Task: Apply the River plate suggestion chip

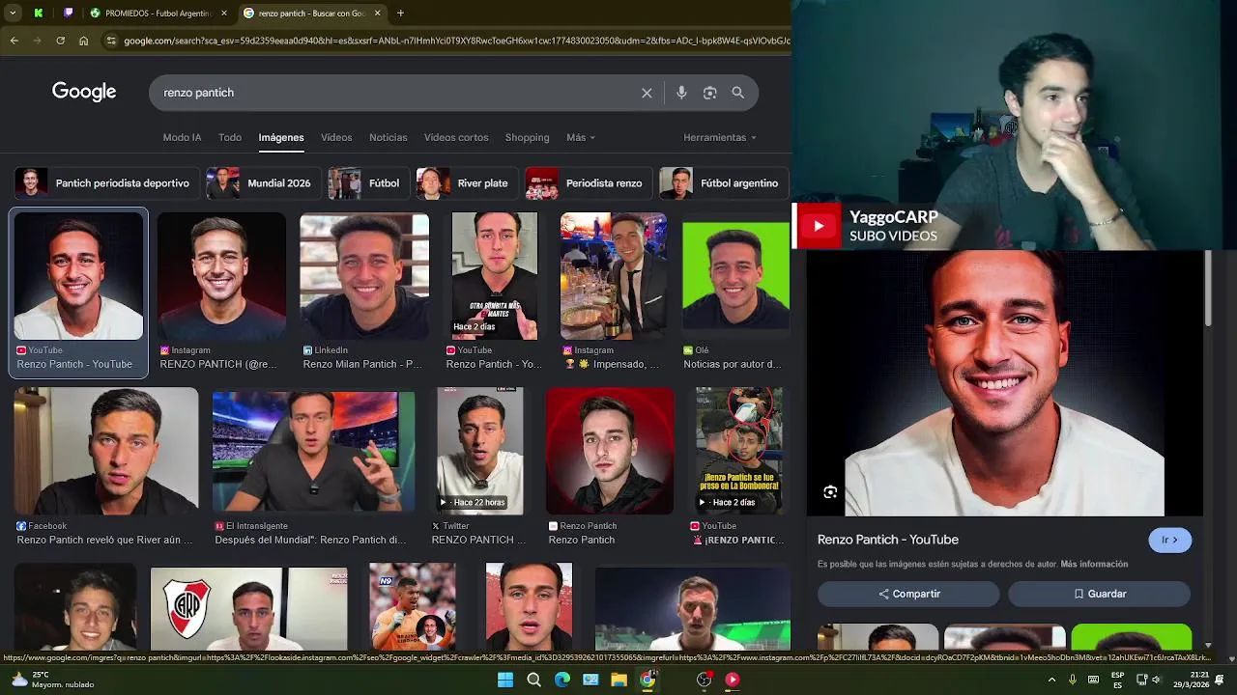Action: pos(466,183)
